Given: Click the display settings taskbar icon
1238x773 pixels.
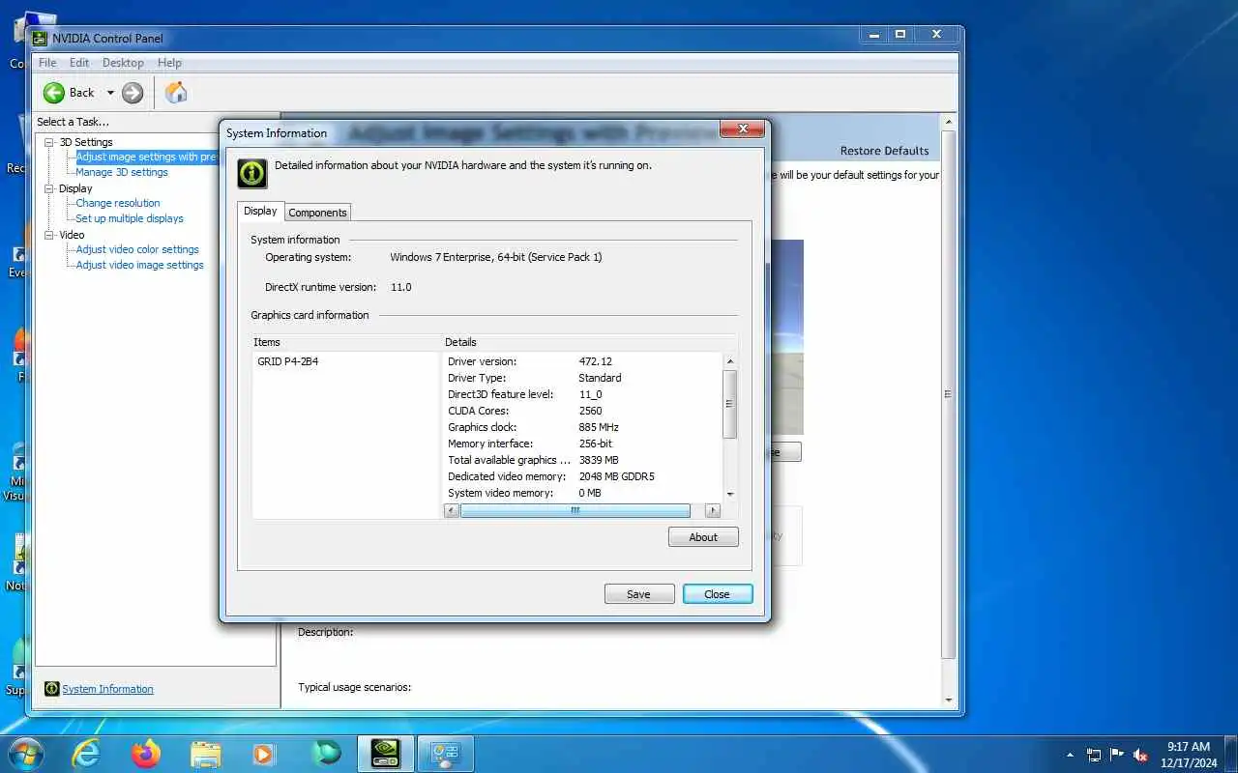Looking at the screenshot, I should pos(446,754).
